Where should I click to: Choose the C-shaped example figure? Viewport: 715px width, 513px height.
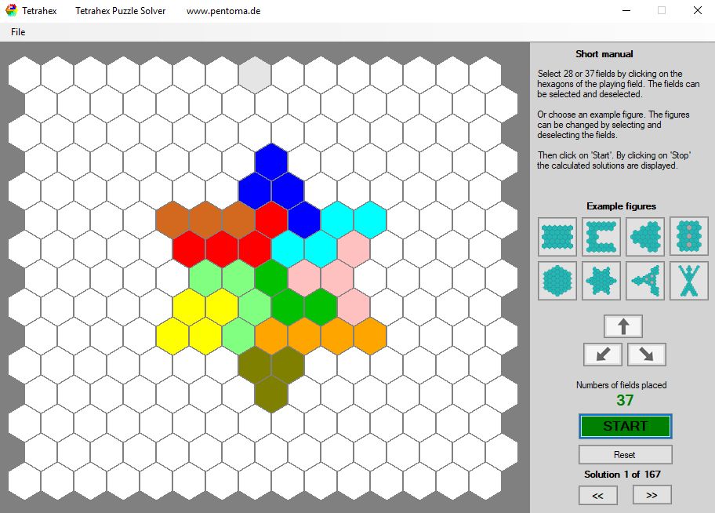(x=601, y=236)
